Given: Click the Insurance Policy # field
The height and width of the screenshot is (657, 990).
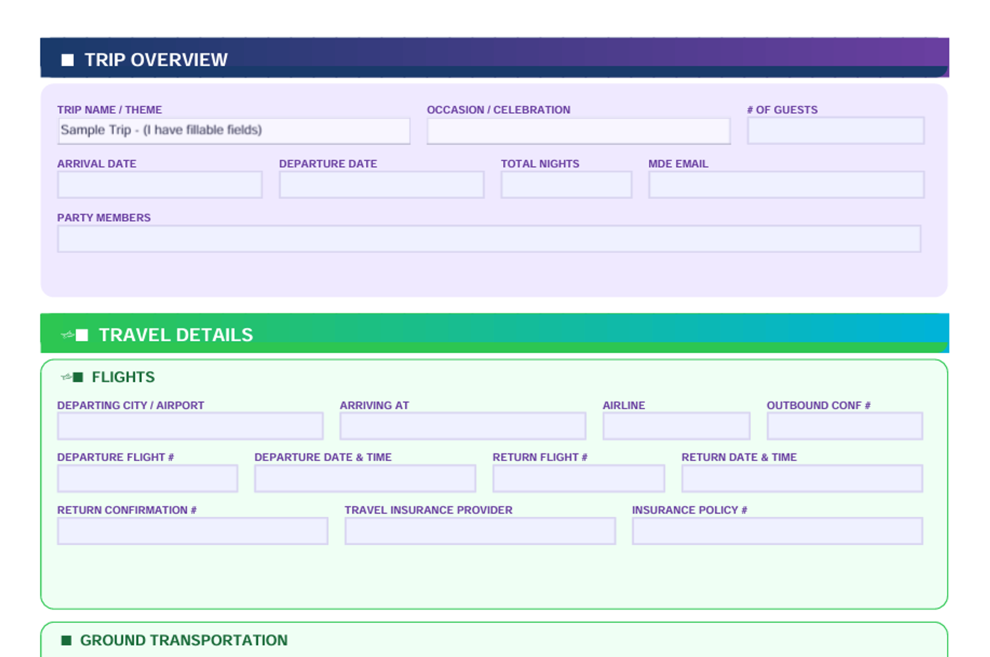Looking at the screenshot, I should pos(778,531).
